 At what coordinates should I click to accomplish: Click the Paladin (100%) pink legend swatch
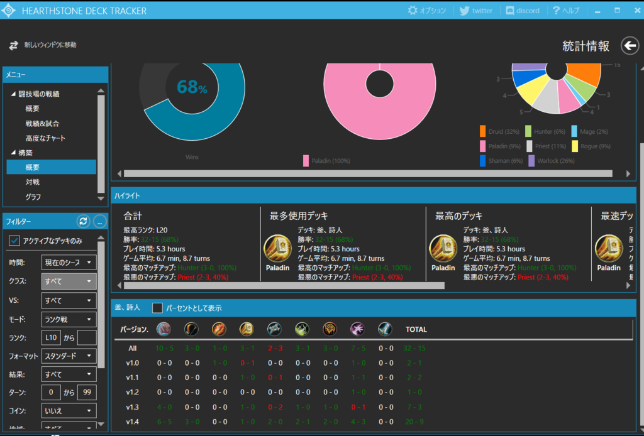pos(306,161)
